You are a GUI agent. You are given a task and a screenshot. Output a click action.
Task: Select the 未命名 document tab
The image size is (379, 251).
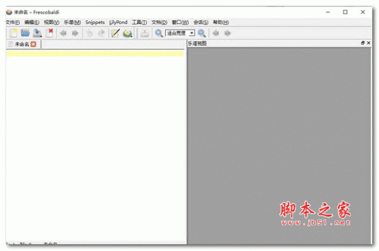click(x=21, y=44)
